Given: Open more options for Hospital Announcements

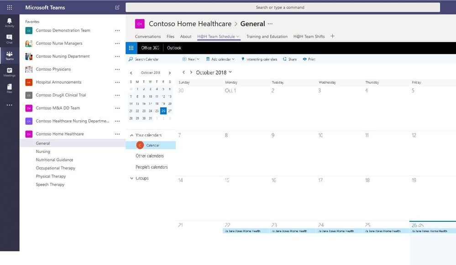Looking at the screenshot, I should point(117,82).
